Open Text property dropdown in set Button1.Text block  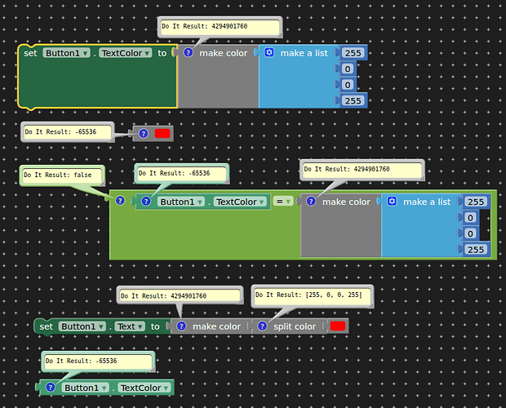[128, 326]
